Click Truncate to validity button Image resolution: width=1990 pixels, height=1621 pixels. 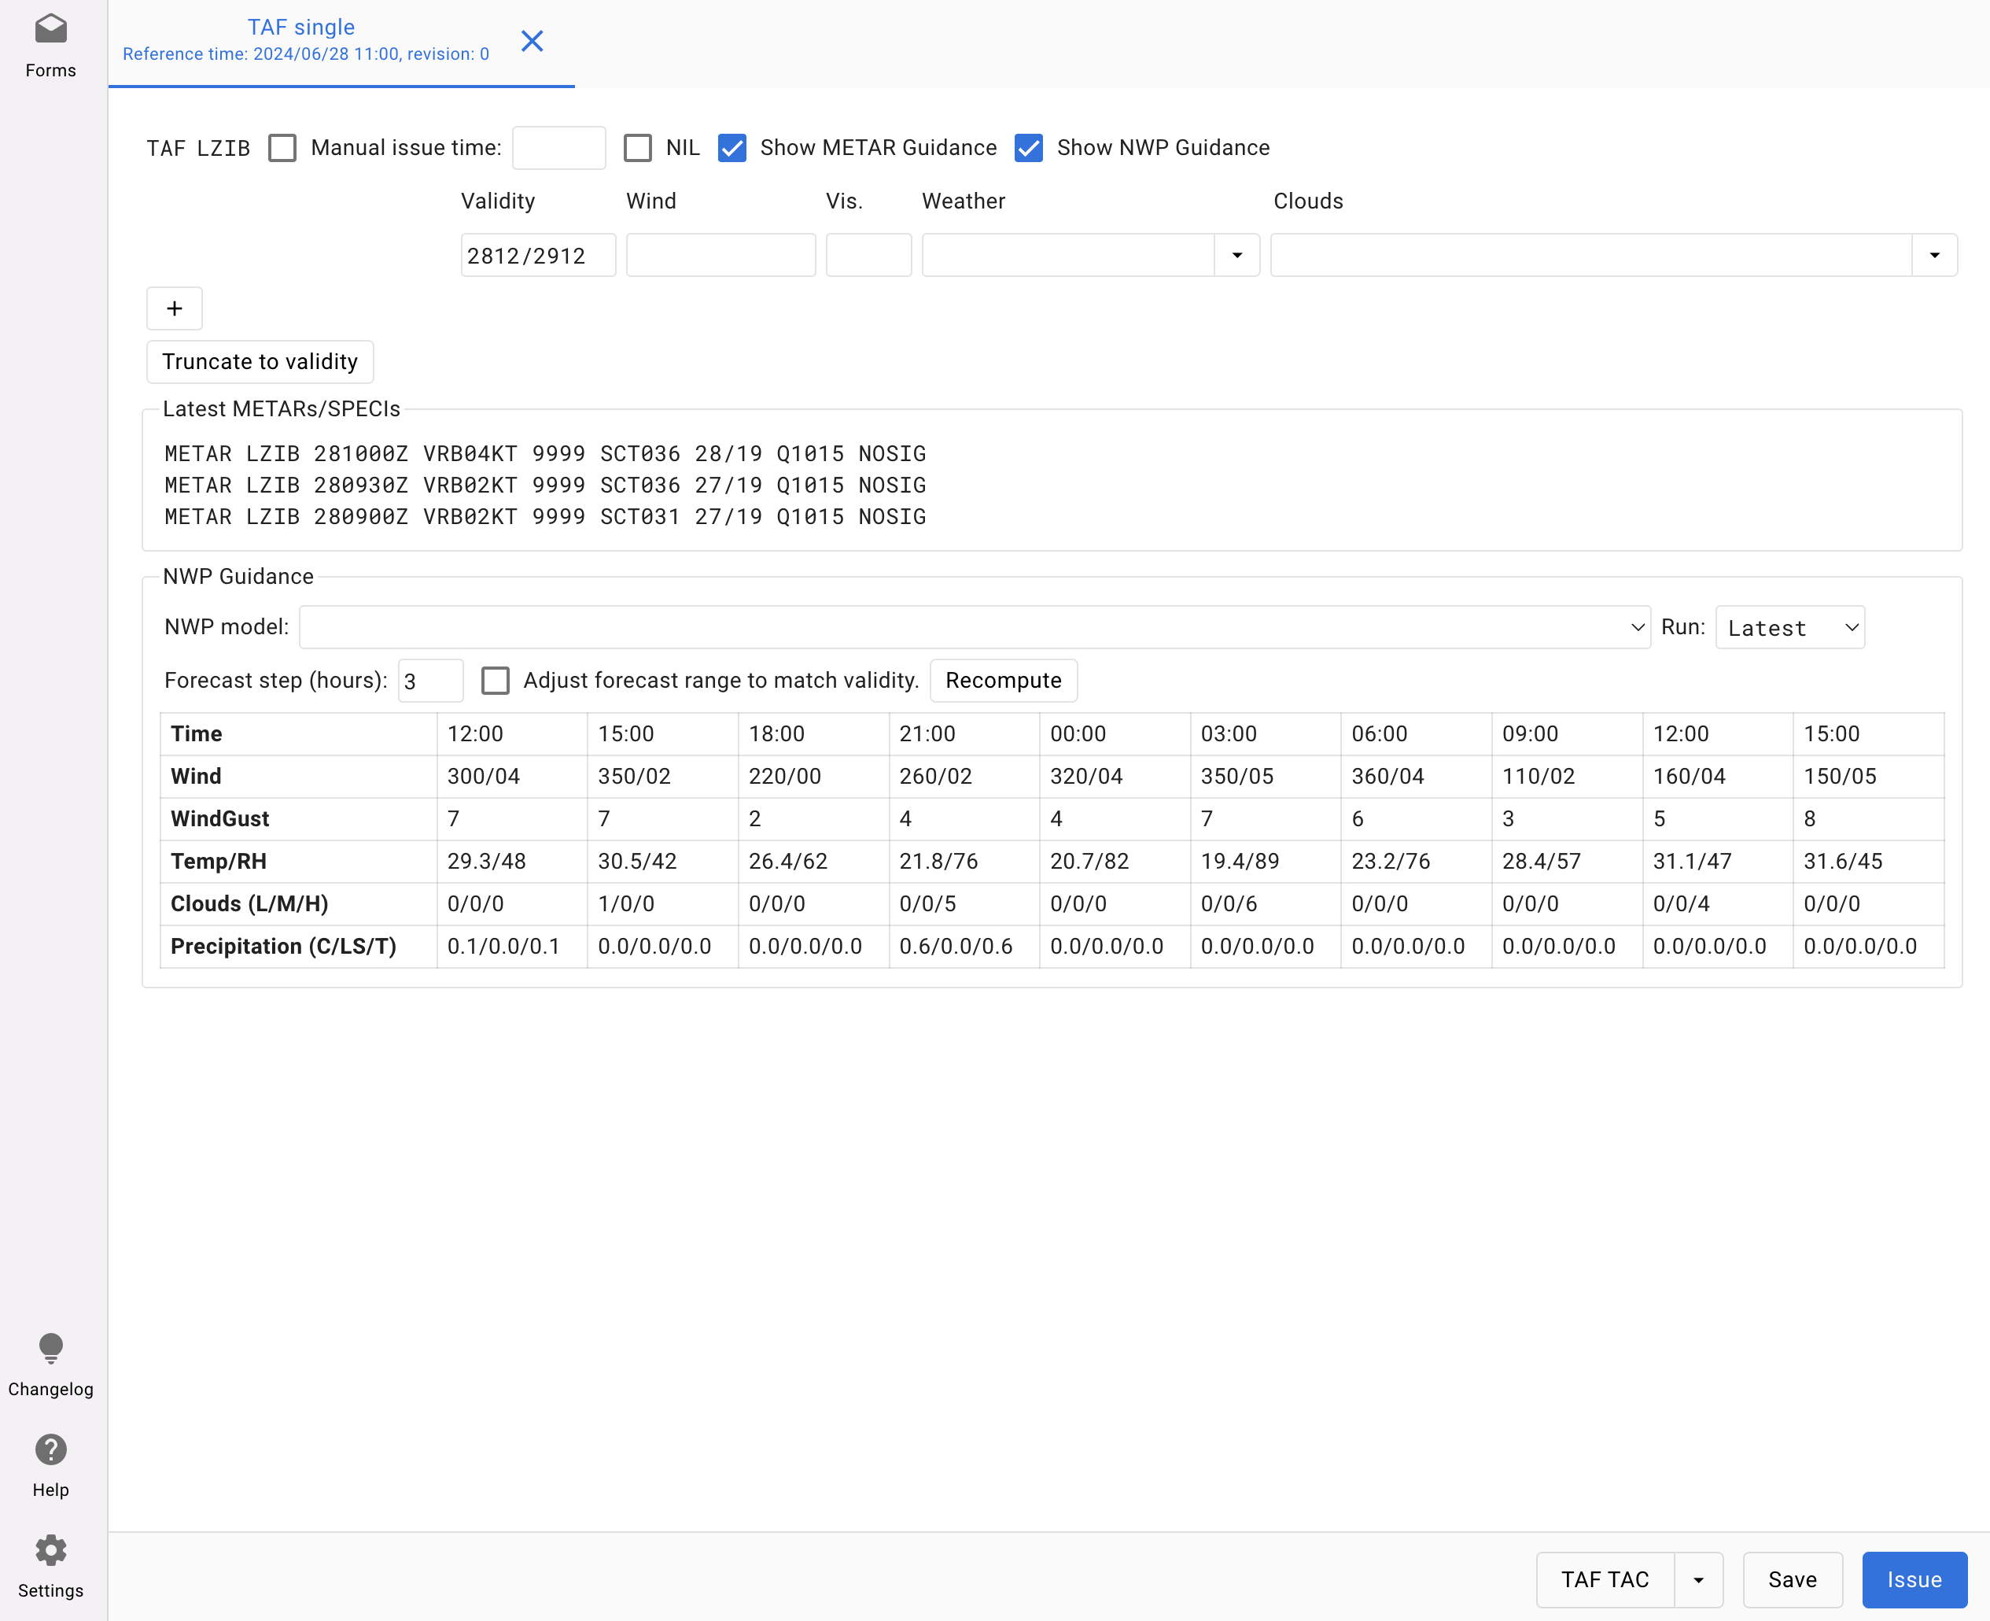pos(260,361)
